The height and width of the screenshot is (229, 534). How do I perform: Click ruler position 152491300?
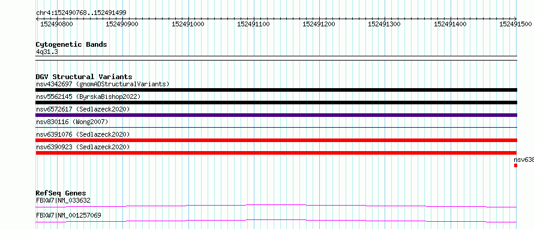tap(384, 24)
